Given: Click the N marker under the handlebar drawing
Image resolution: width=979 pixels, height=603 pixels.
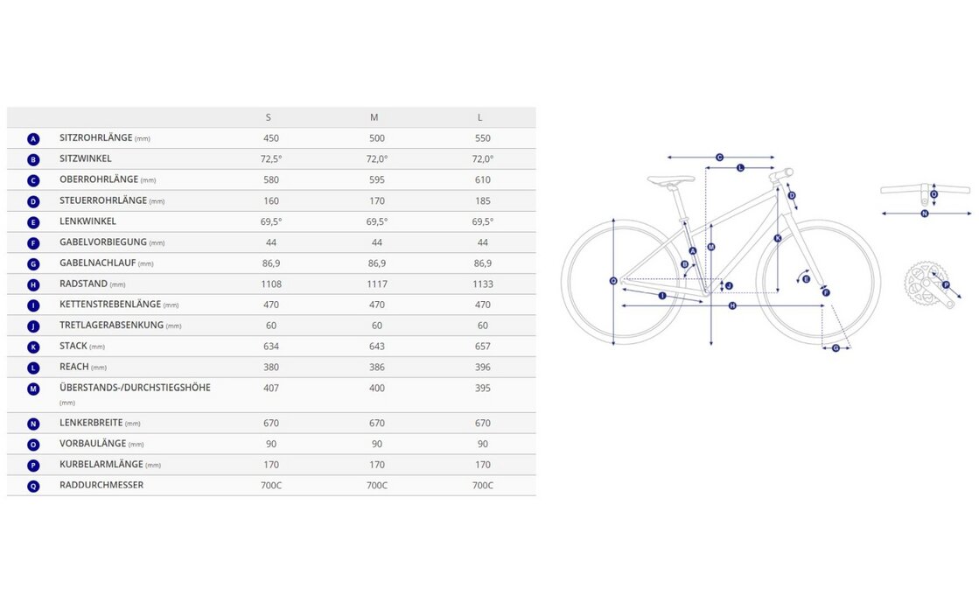Looking at the screenshot, I should pos(924,213).
